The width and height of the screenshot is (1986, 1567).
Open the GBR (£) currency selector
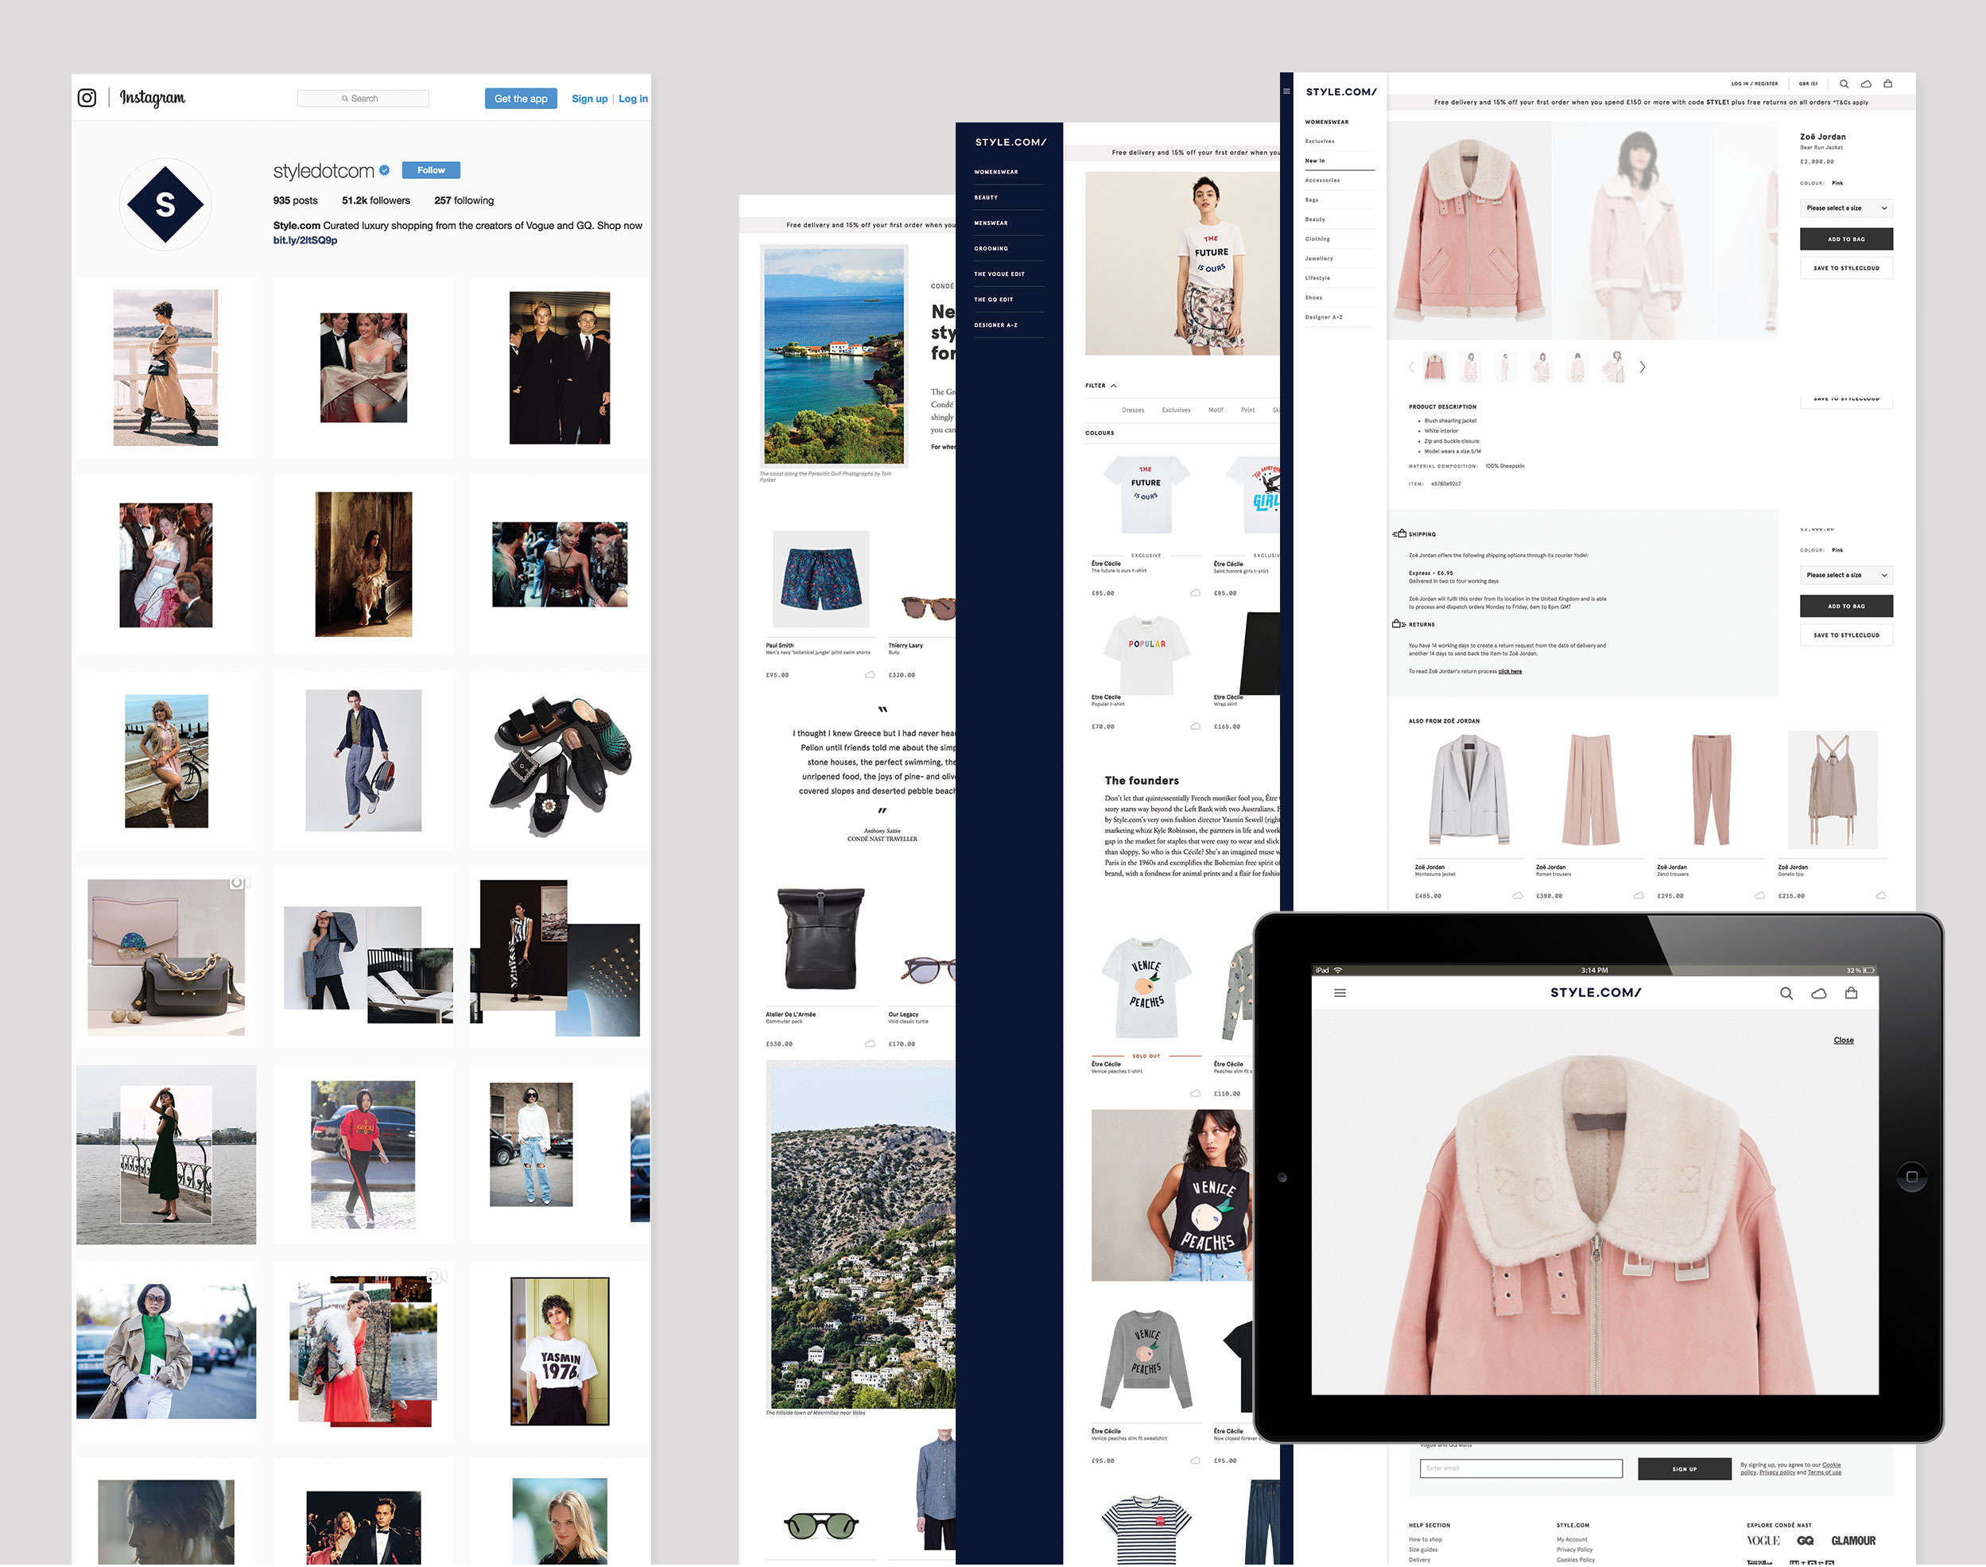tap(1808, 83)
